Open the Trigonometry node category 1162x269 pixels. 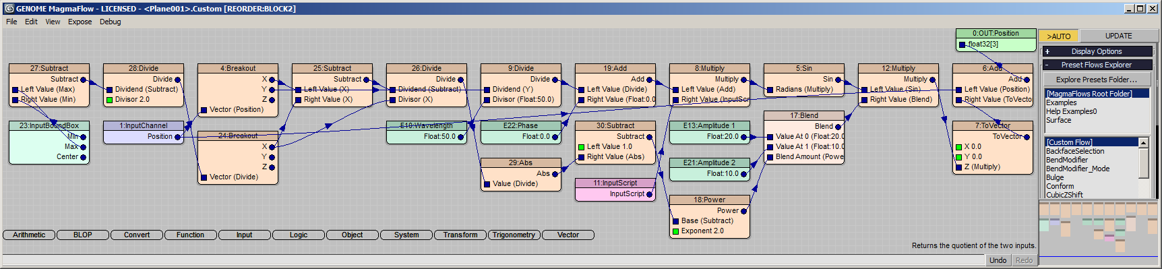pos(514,235)
